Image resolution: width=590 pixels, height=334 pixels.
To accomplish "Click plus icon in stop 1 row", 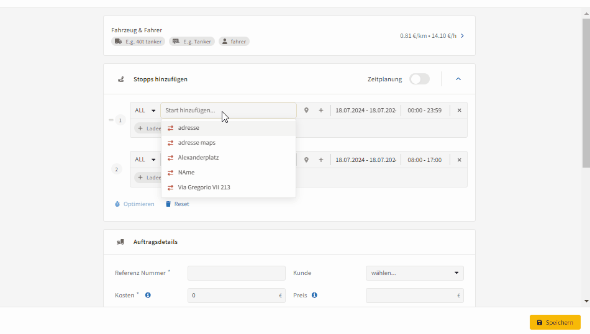I will (321, 111).
